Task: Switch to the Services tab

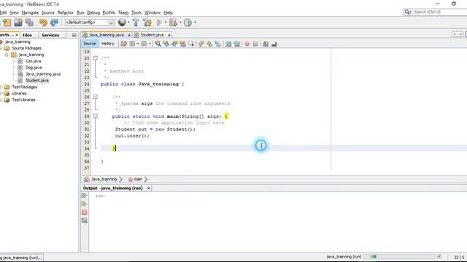Action: [50, 35]
